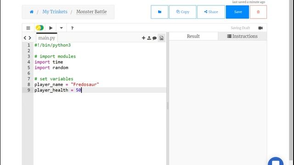Select the main.py tab
Screen dimensions: 294x165
click(47, 38)
